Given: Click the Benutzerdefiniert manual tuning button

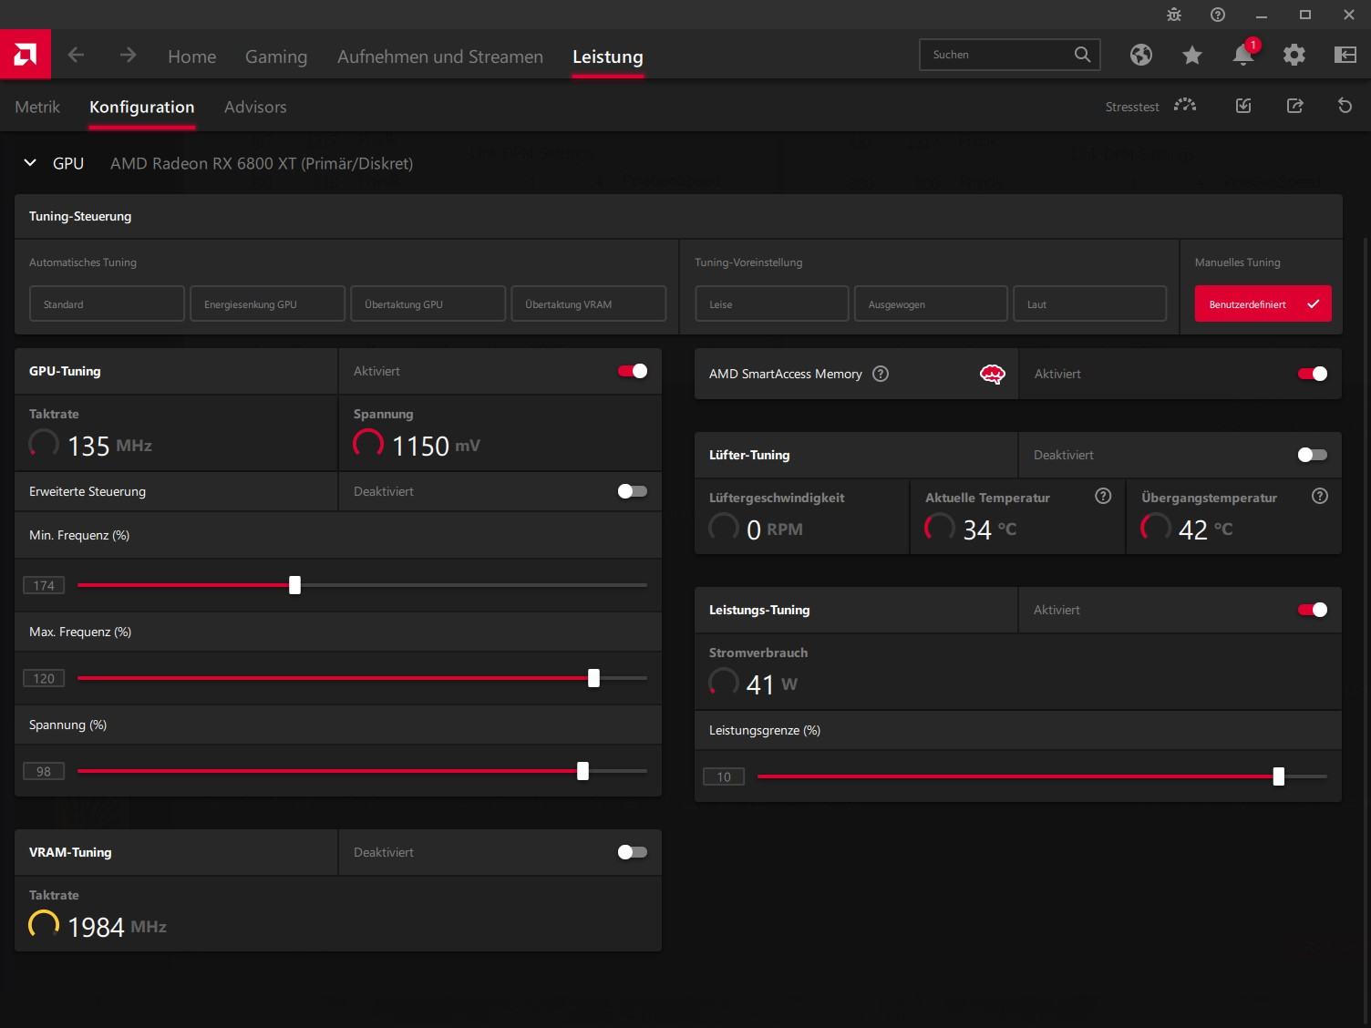Looking at the screenshot, I should pos(1263,303).
